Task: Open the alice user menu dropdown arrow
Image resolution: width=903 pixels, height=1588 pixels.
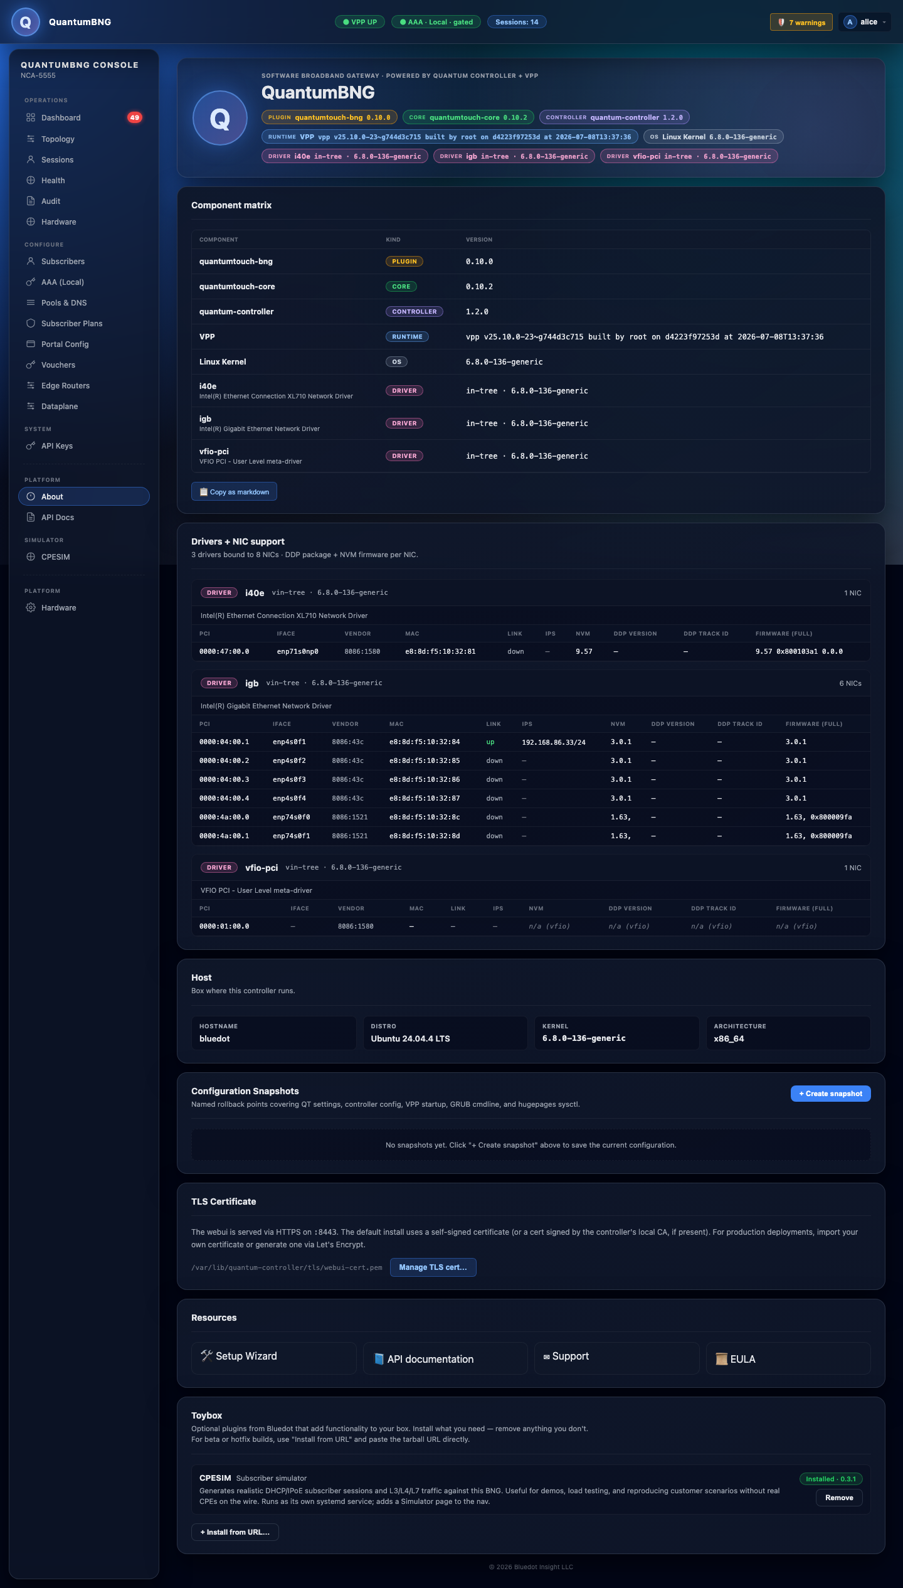Action: (884, 22)
